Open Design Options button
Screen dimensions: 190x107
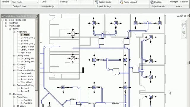[6, 2]
